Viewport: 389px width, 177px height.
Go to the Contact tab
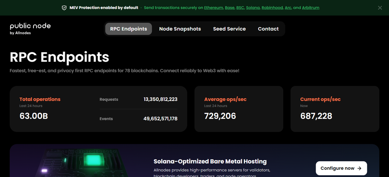pyautogui.click(x=268, y=29)
